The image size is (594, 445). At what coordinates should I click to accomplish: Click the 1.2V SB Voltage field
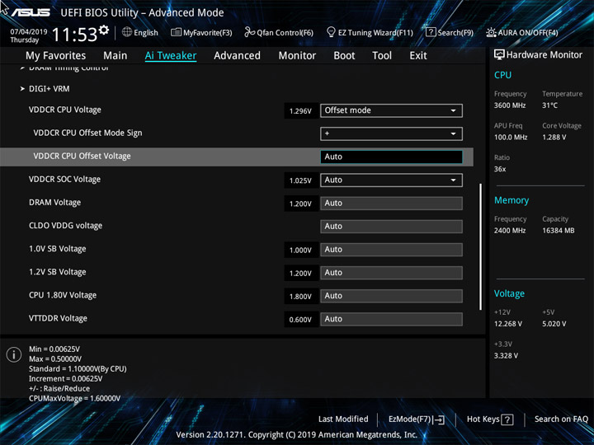tap(391, 273)
